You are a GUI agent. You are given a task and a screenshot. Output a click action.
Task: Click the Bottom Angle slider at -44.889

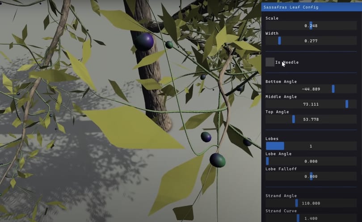pos(311,89)
